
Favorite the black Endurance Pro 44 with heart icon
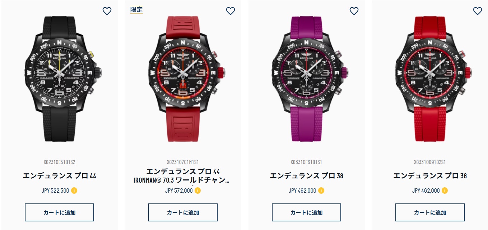pos(107,11)
